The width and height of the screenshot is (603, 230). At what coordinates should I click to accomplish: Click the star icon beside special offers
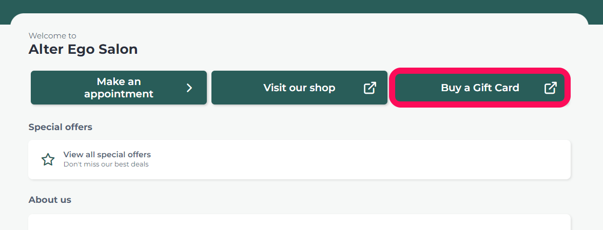[x=48, y=159]
